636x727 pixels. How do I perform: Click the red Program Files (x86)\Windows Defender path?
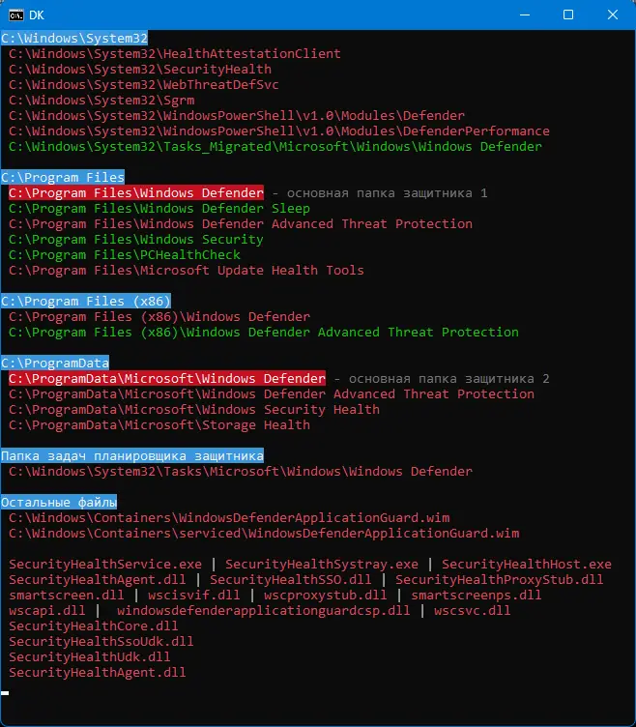pyautogui.click(x=159, y=317)
